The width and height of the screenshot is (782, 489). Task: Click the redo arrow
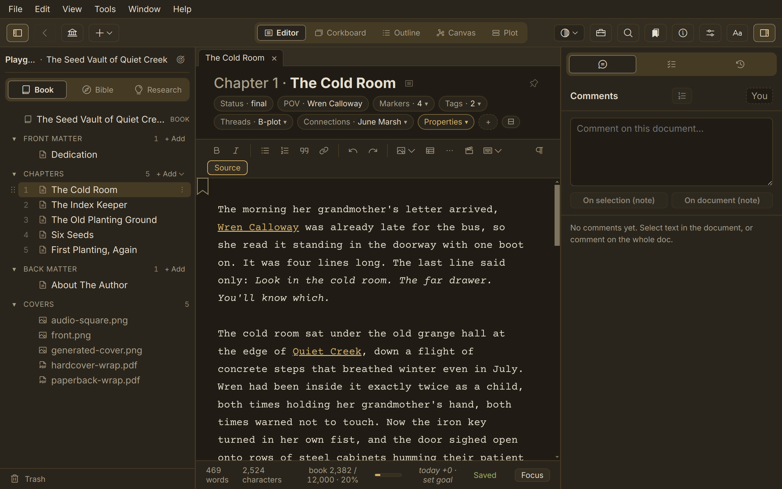(x=373, y=151)
